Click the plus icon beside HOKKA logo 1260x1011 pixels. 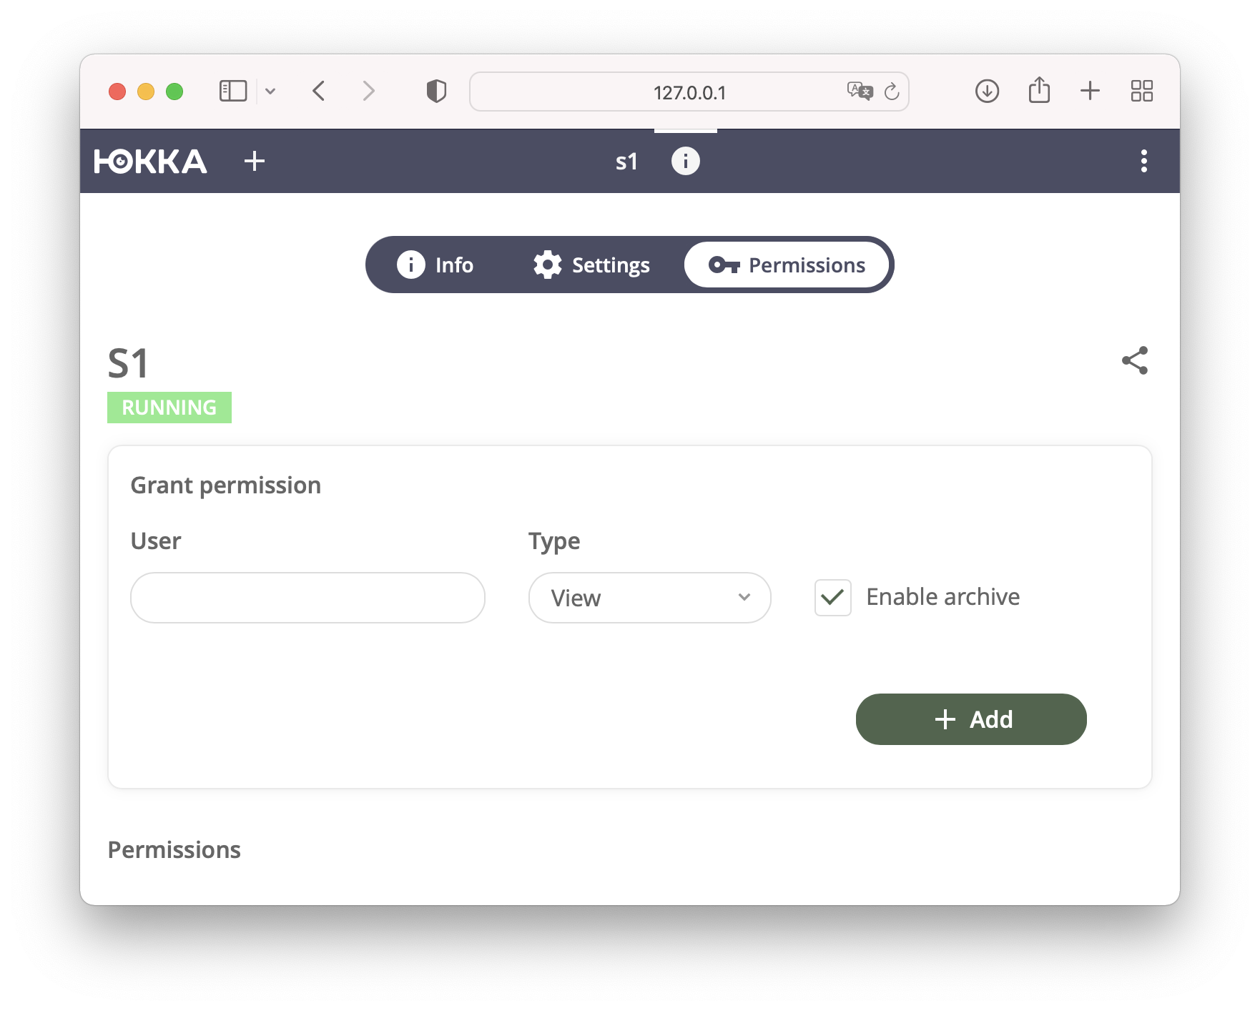click(255, 162)
